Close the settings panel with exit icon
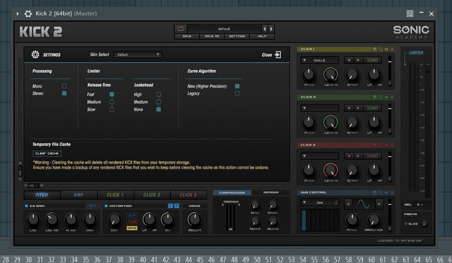The width and height of the screenshot is (452, 263). (278, 55)
